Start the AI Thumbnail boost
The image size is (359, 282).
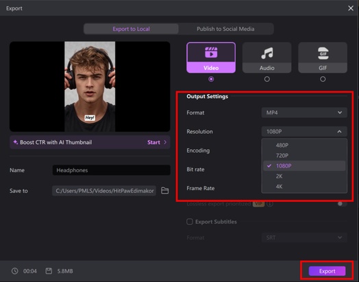[153, 142]
